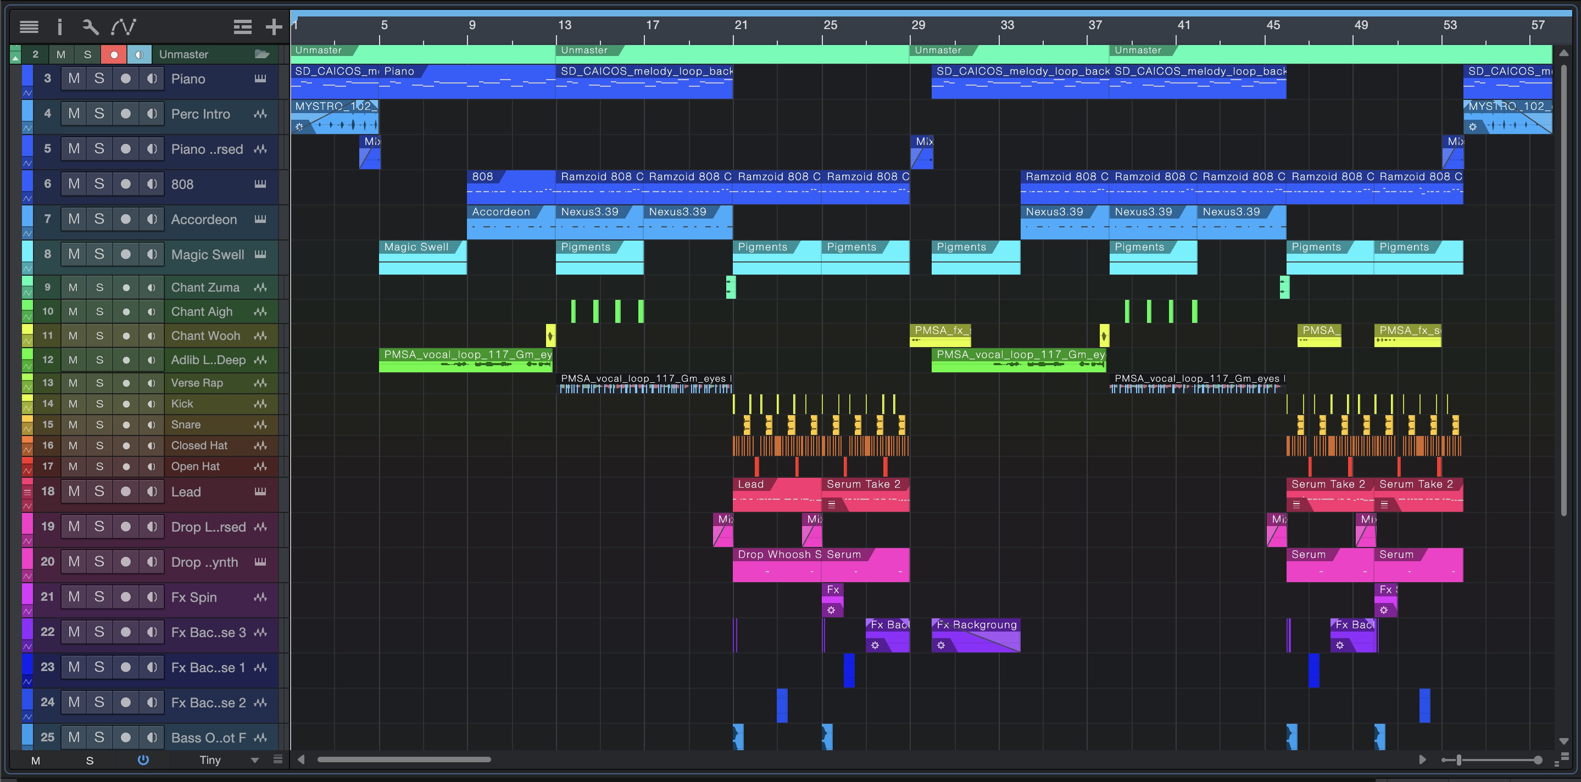
Task: Click the Add Tracks plus icon
Action: coord(274,26)
